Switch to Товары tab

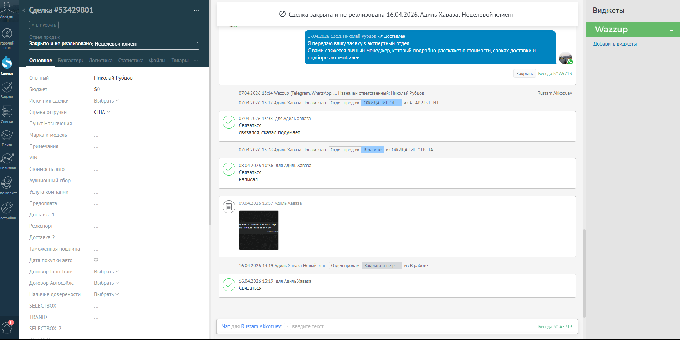click(x=180, y=61)
